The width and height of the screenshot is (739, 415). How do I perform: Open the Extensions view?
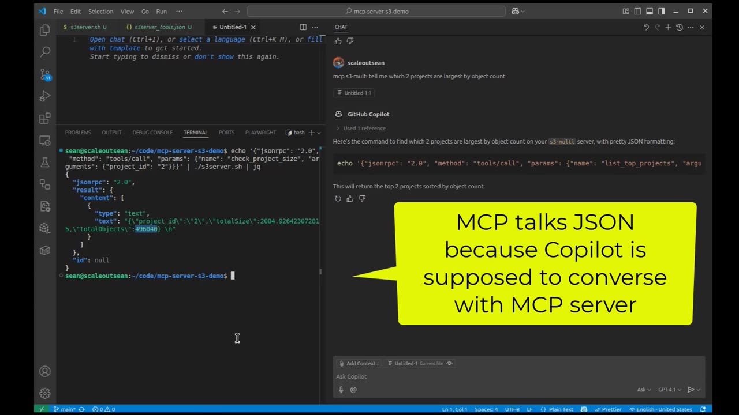click(x=44, y=118)
